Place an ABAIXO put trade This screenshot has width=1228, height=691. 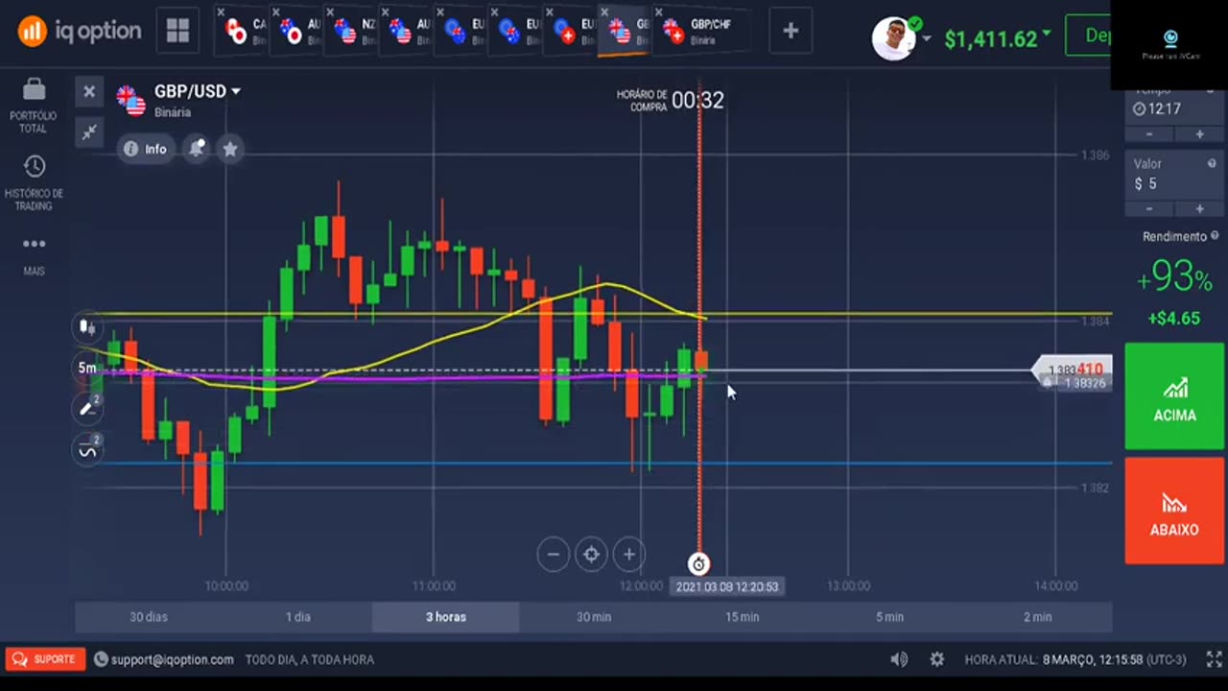(x=1174, y=511)
